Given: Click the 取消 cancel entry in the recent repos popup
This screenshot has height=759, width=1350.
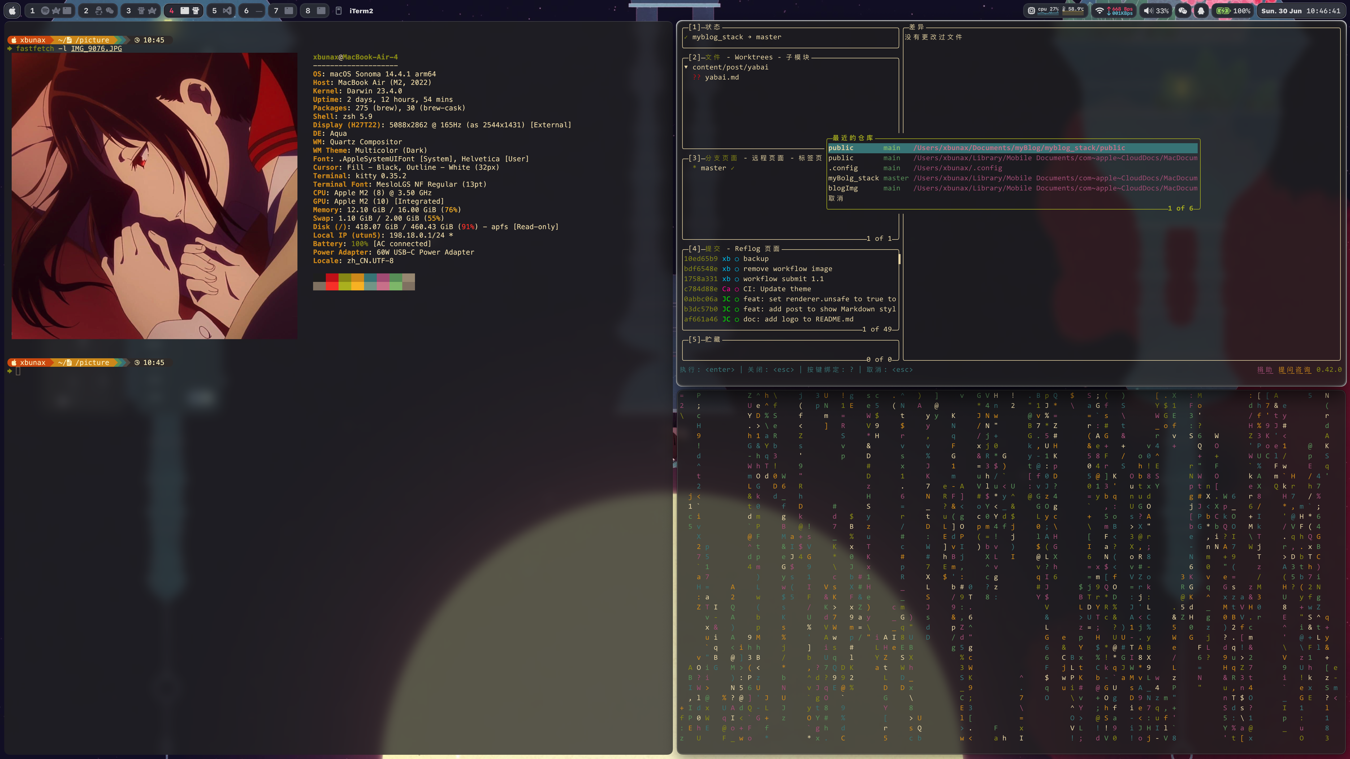Looking at the screenshot, I should click(x=835, y=198).
